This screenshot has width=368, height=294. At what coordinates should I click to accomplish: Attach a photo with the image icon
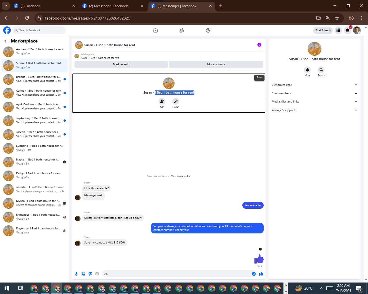[83, 274]
